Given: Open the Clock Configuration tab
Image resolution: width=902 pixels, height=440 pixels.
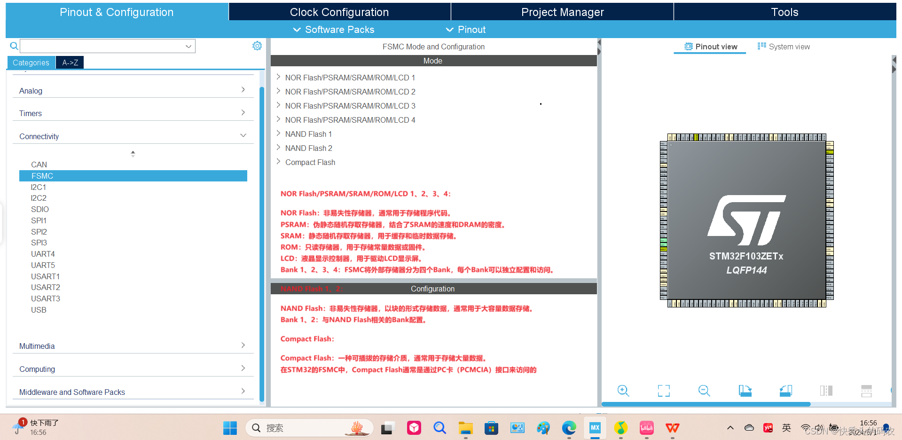Looking at the screenshot, I should pyautogui.click(x=339, y=12).
